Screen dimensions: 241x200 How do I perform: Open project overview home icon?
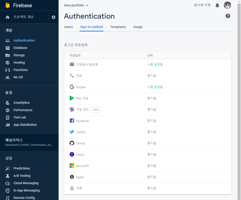[7, 17]
